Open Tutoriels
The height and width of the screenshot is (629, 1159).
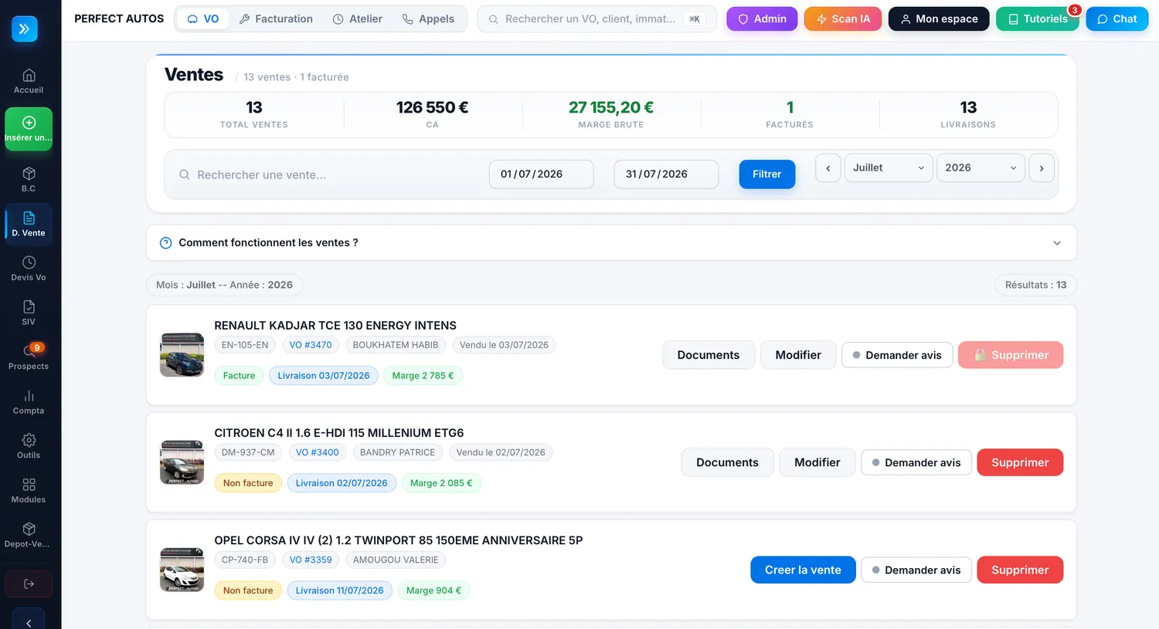[x=1037, y=19]
